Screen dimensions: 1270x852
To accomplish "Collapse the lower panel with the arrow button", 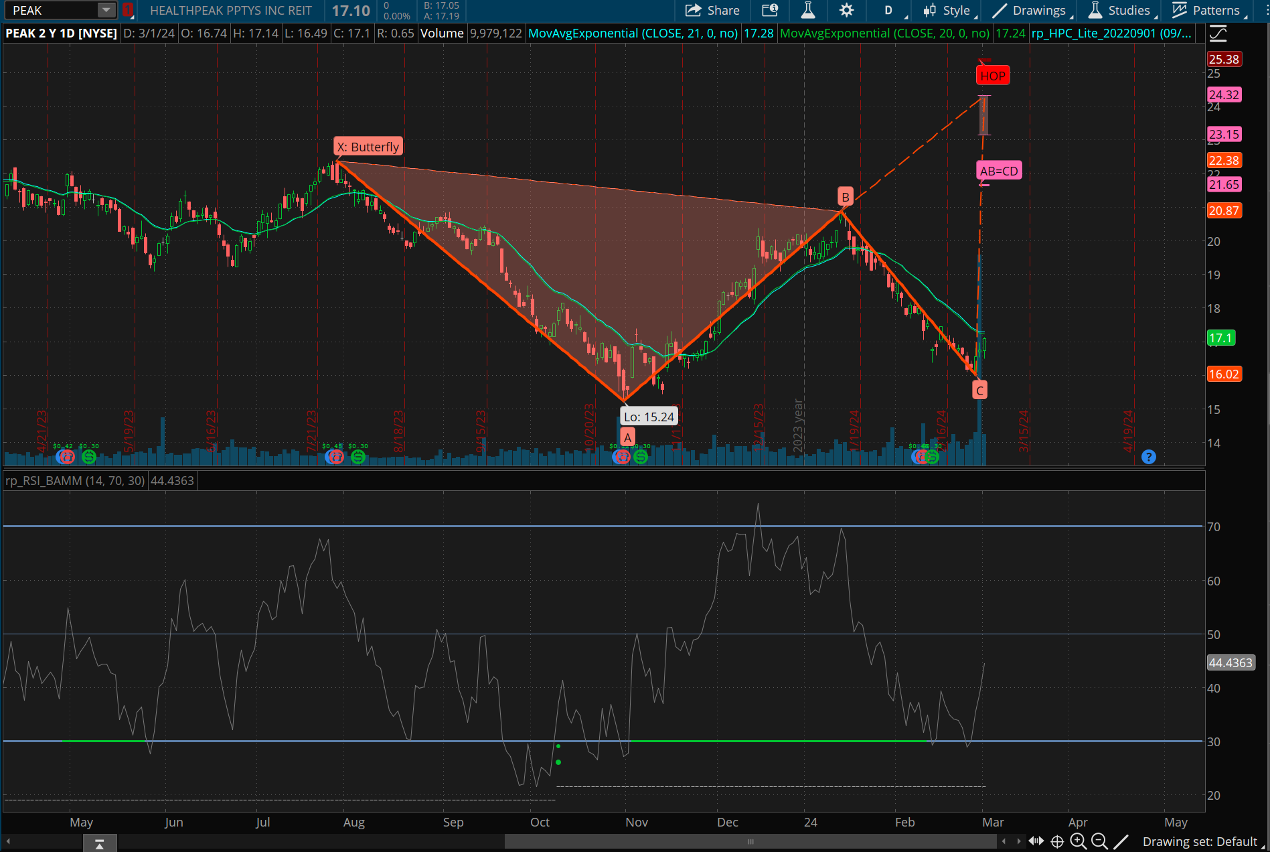I will coord(100,843).
